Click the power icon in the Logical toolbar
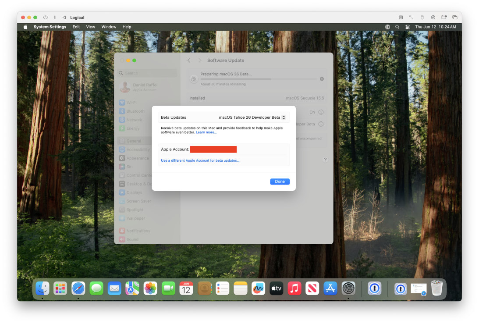Screen dimensions: 479x324 pyautogui.click(x=46, y=18)
